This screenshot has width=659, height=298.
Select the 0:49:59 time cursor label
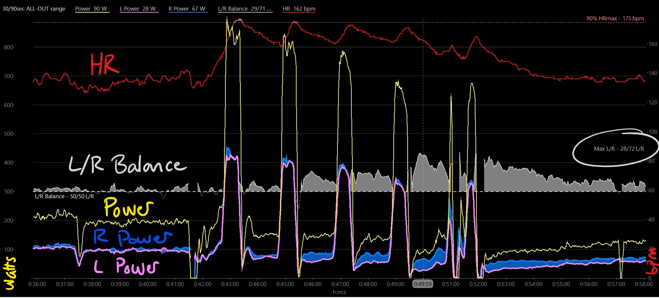pos(423,284)
